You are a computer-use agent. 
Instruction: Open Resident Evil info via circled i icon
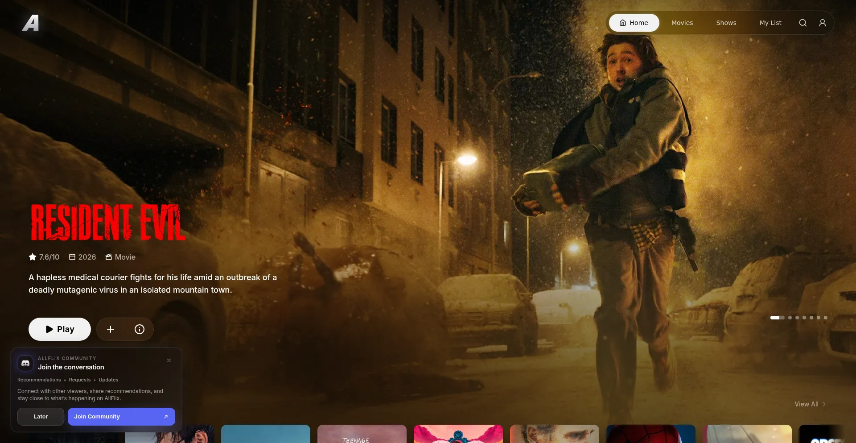(x=140, y=329)
